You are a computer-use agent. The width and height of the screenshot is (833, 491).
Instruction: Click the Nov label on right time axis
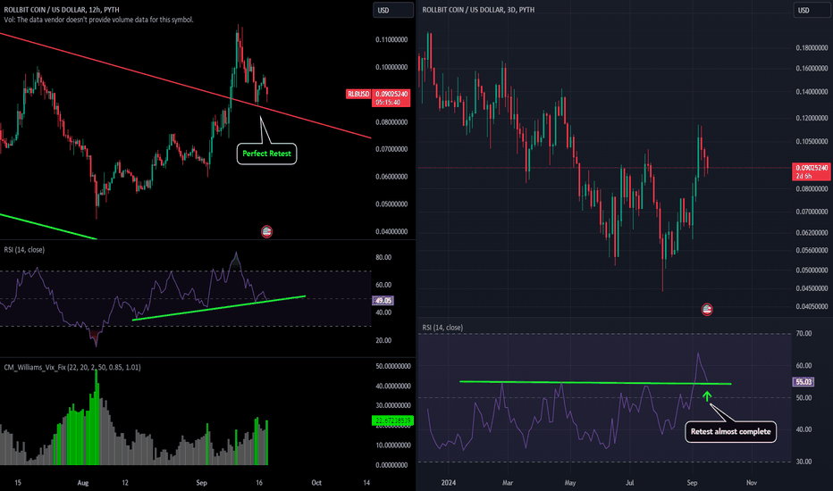pos(752,482)
